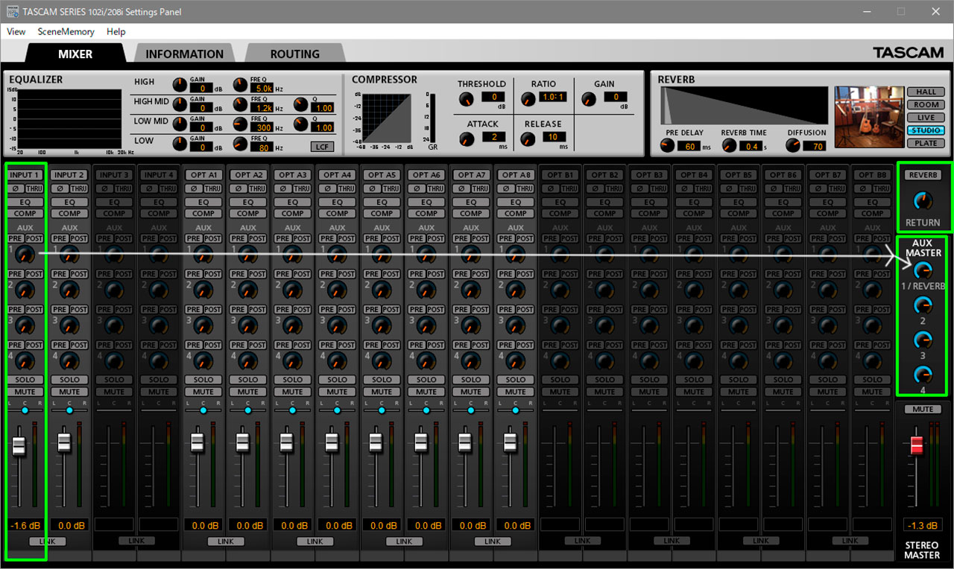Click the AUX MASTER 3 knob
This screenshot has height=569, width=954.
[923, 340]
